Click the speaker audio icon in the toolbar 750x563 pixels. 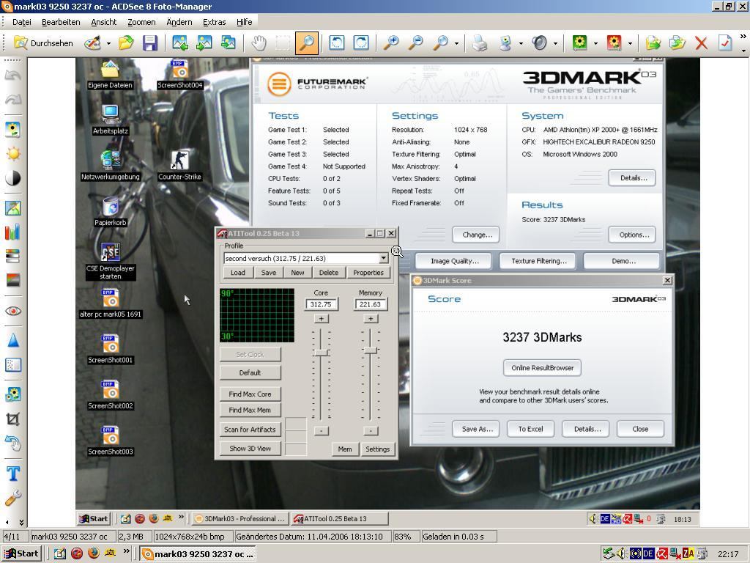540,43
